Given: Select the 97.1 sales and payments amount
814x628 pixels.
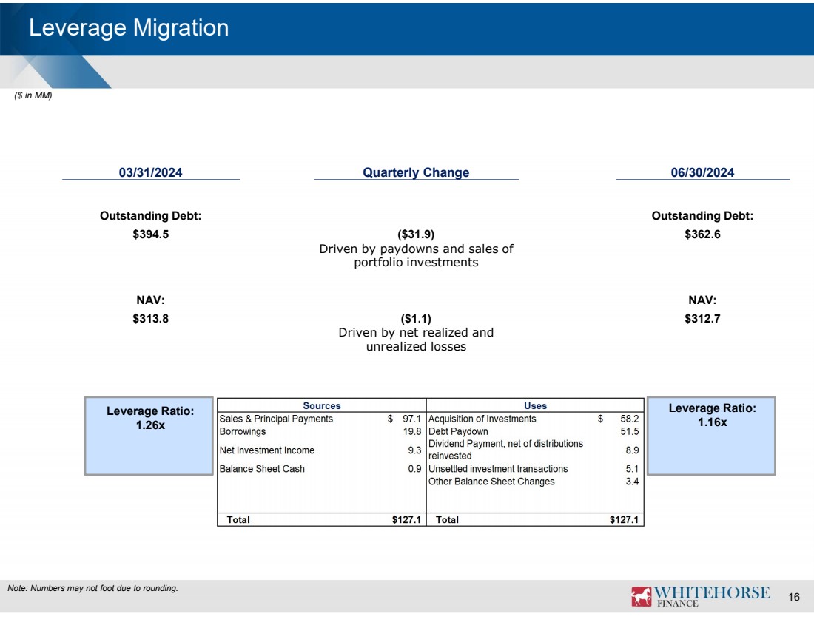Looking at the screenshot, I should (x=411, y=419).
